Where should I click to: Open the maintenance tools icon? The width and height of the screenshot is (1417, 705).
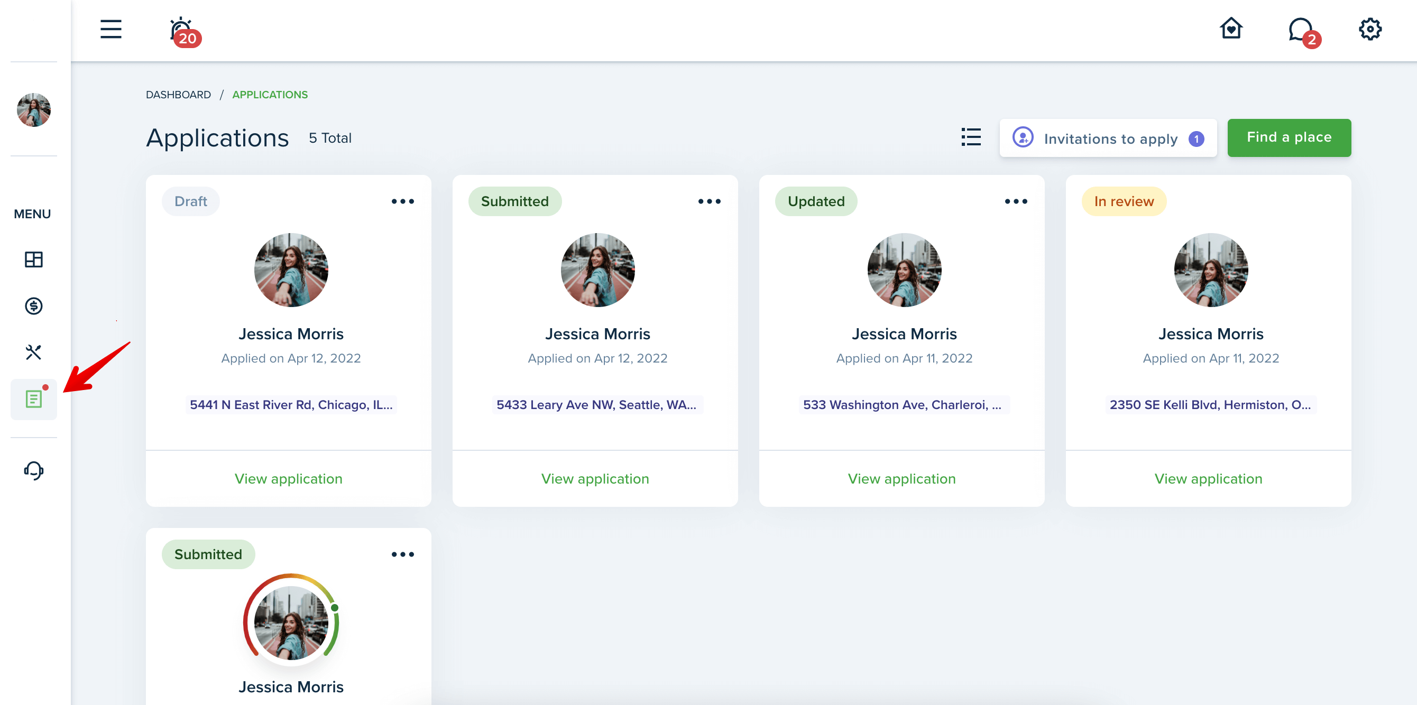click(33, 352)
